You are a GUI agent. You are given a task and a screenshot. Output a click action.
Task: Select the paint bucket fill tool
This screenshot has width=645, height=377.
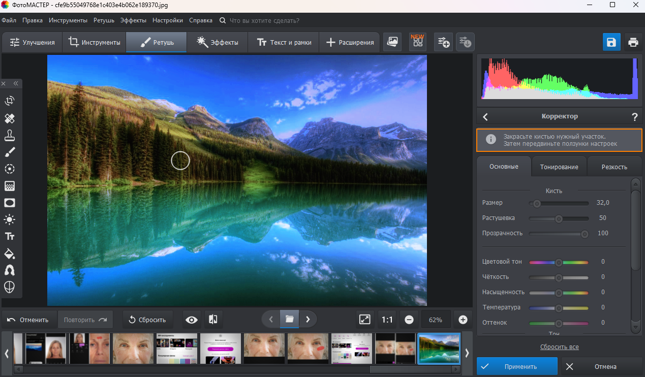click(x=9, y=253)
